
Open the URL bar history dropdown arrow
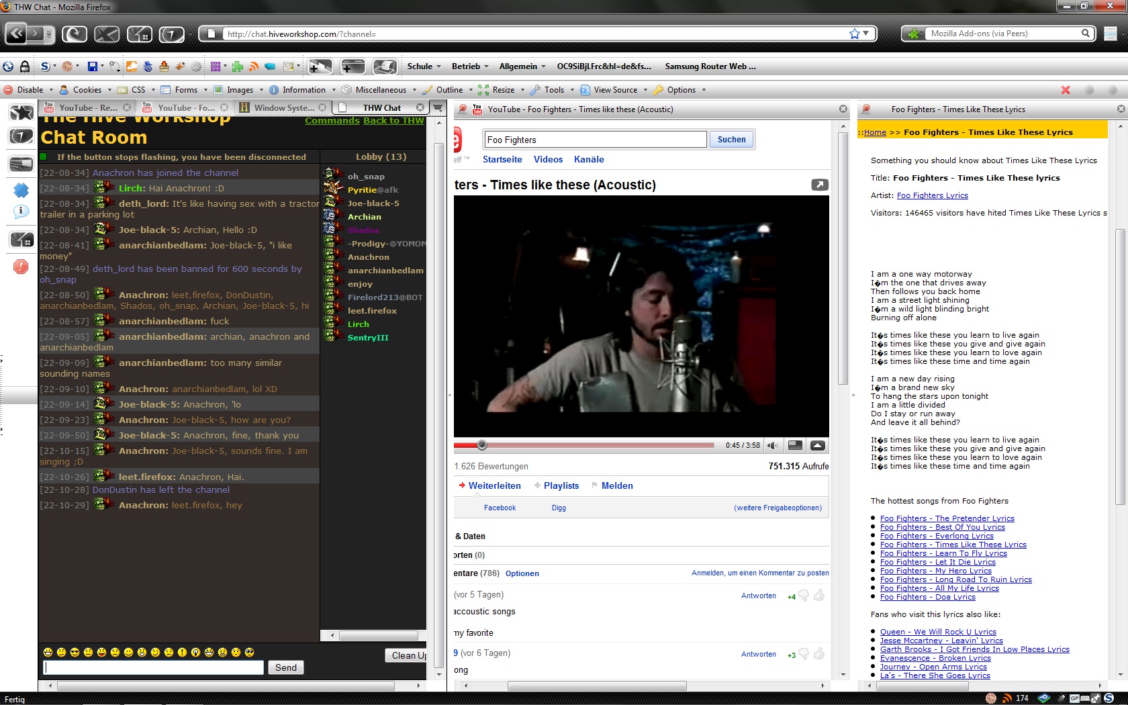(x=866, y=33)
